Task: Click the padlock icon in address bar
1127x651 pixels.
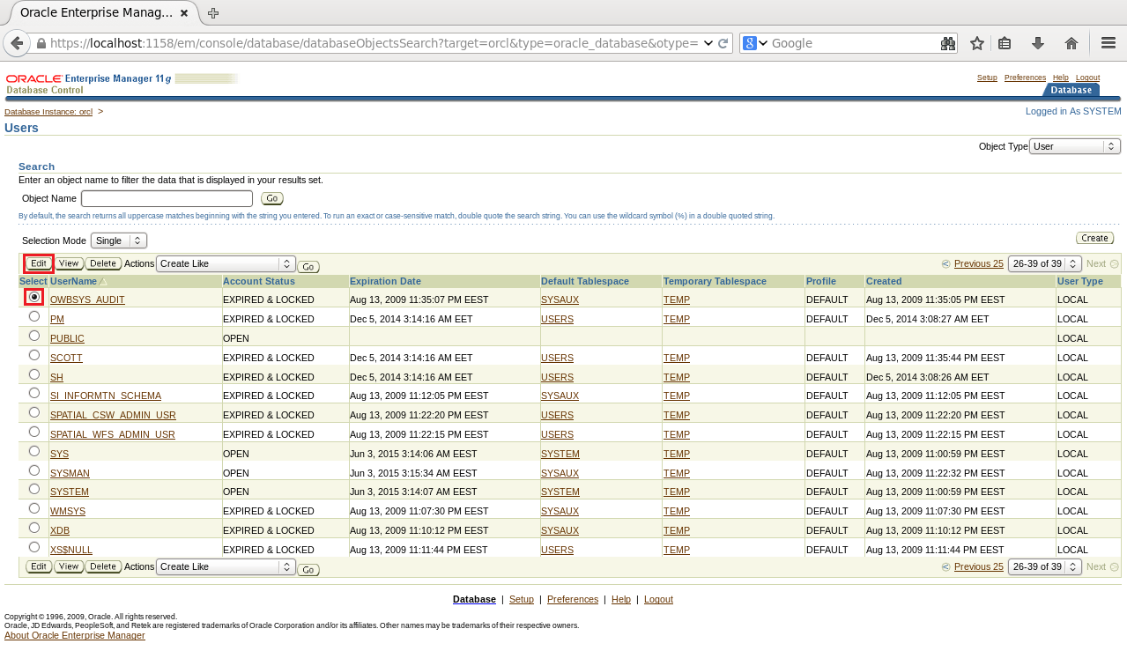Action: 41,43
